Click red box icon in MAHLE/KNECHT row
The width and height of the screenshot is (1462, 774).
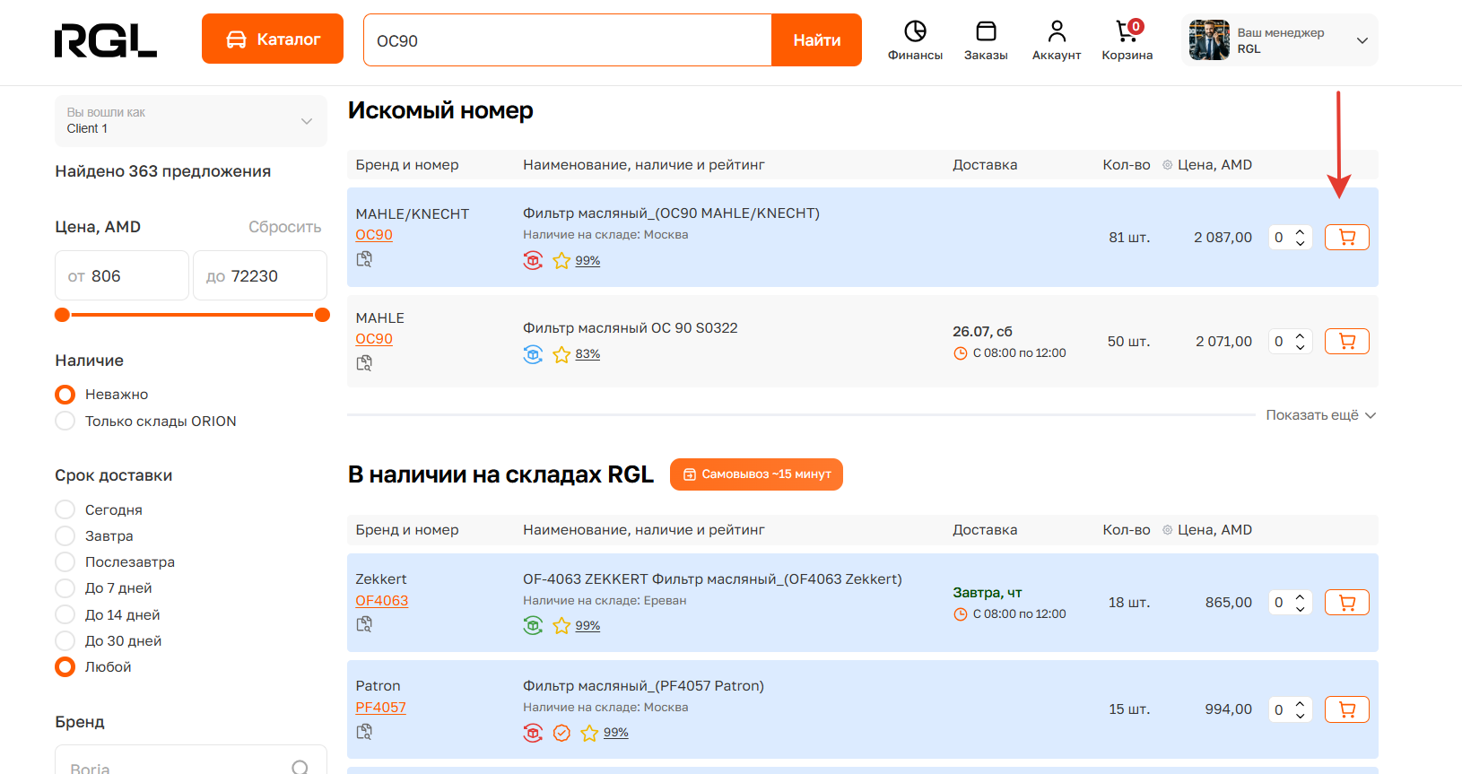point(533,261)
